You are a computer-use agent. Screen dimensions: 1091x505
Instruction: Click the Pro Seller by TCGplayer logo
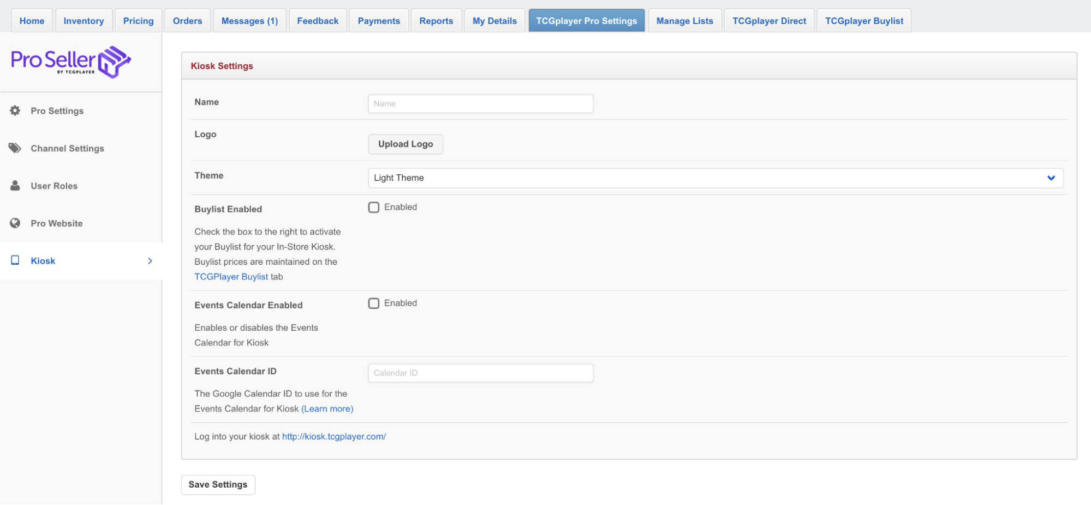tap(70, 62)
